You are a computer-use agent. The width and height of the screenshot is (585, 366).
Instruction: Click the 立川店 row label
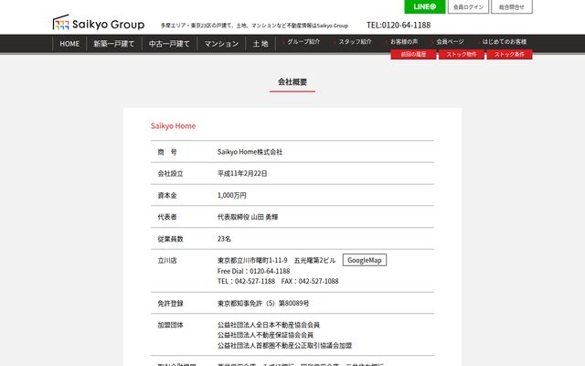[167, 260]
